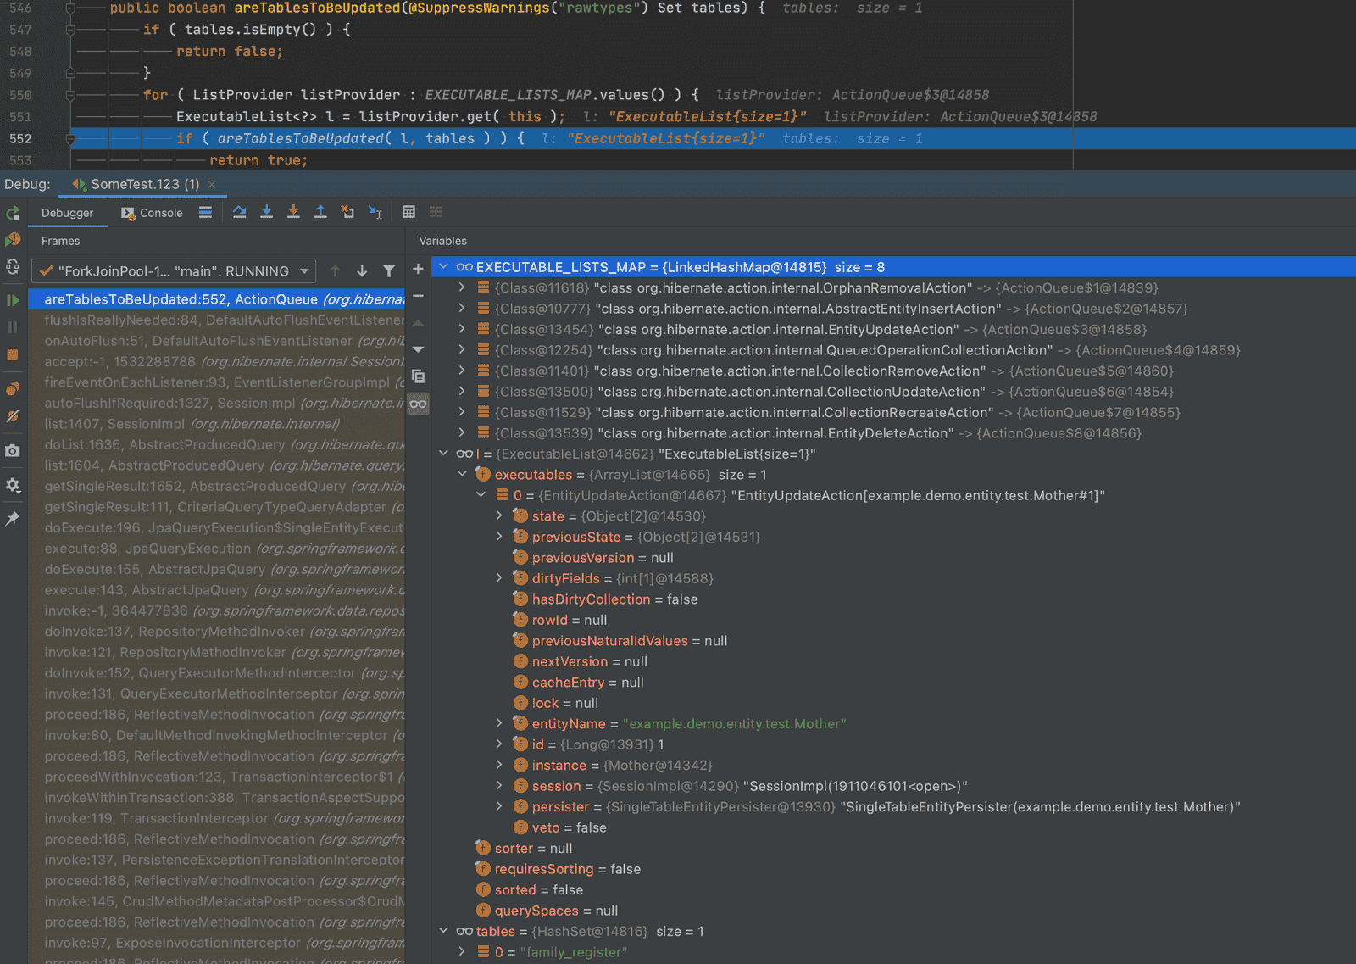Click the copy icon in Variables toolbar

tap(418, 376)
